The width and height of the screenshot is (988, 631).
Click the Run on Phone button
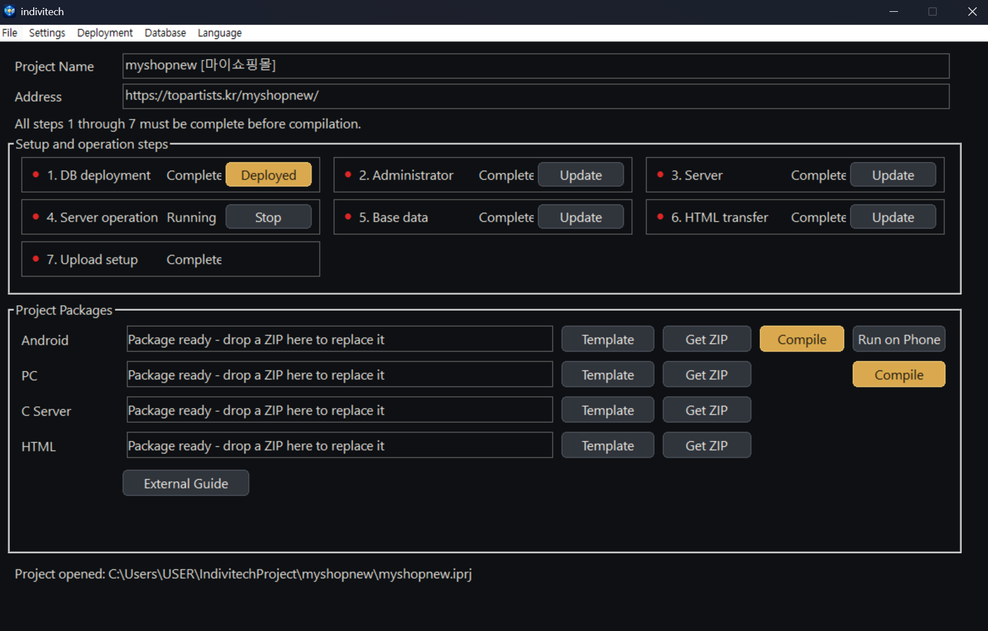899,339
